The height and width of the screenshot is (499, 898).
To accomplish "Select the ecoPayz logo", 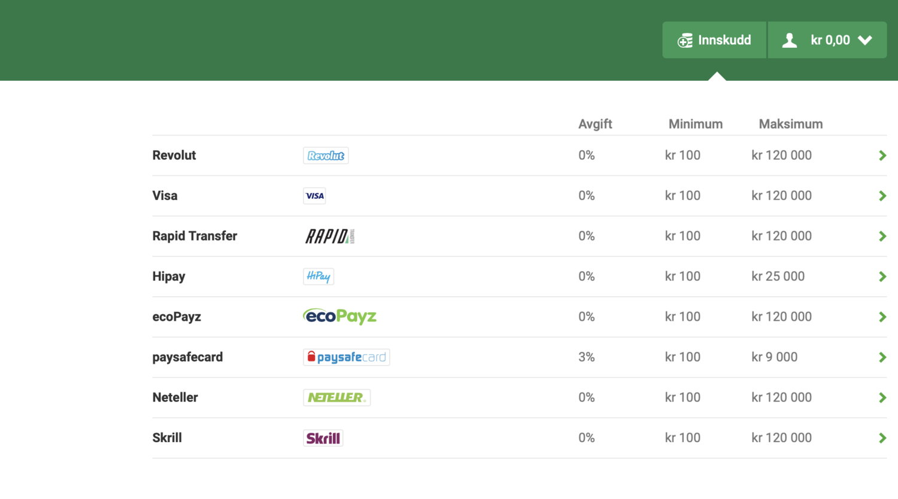I will (x=339, y=317).
